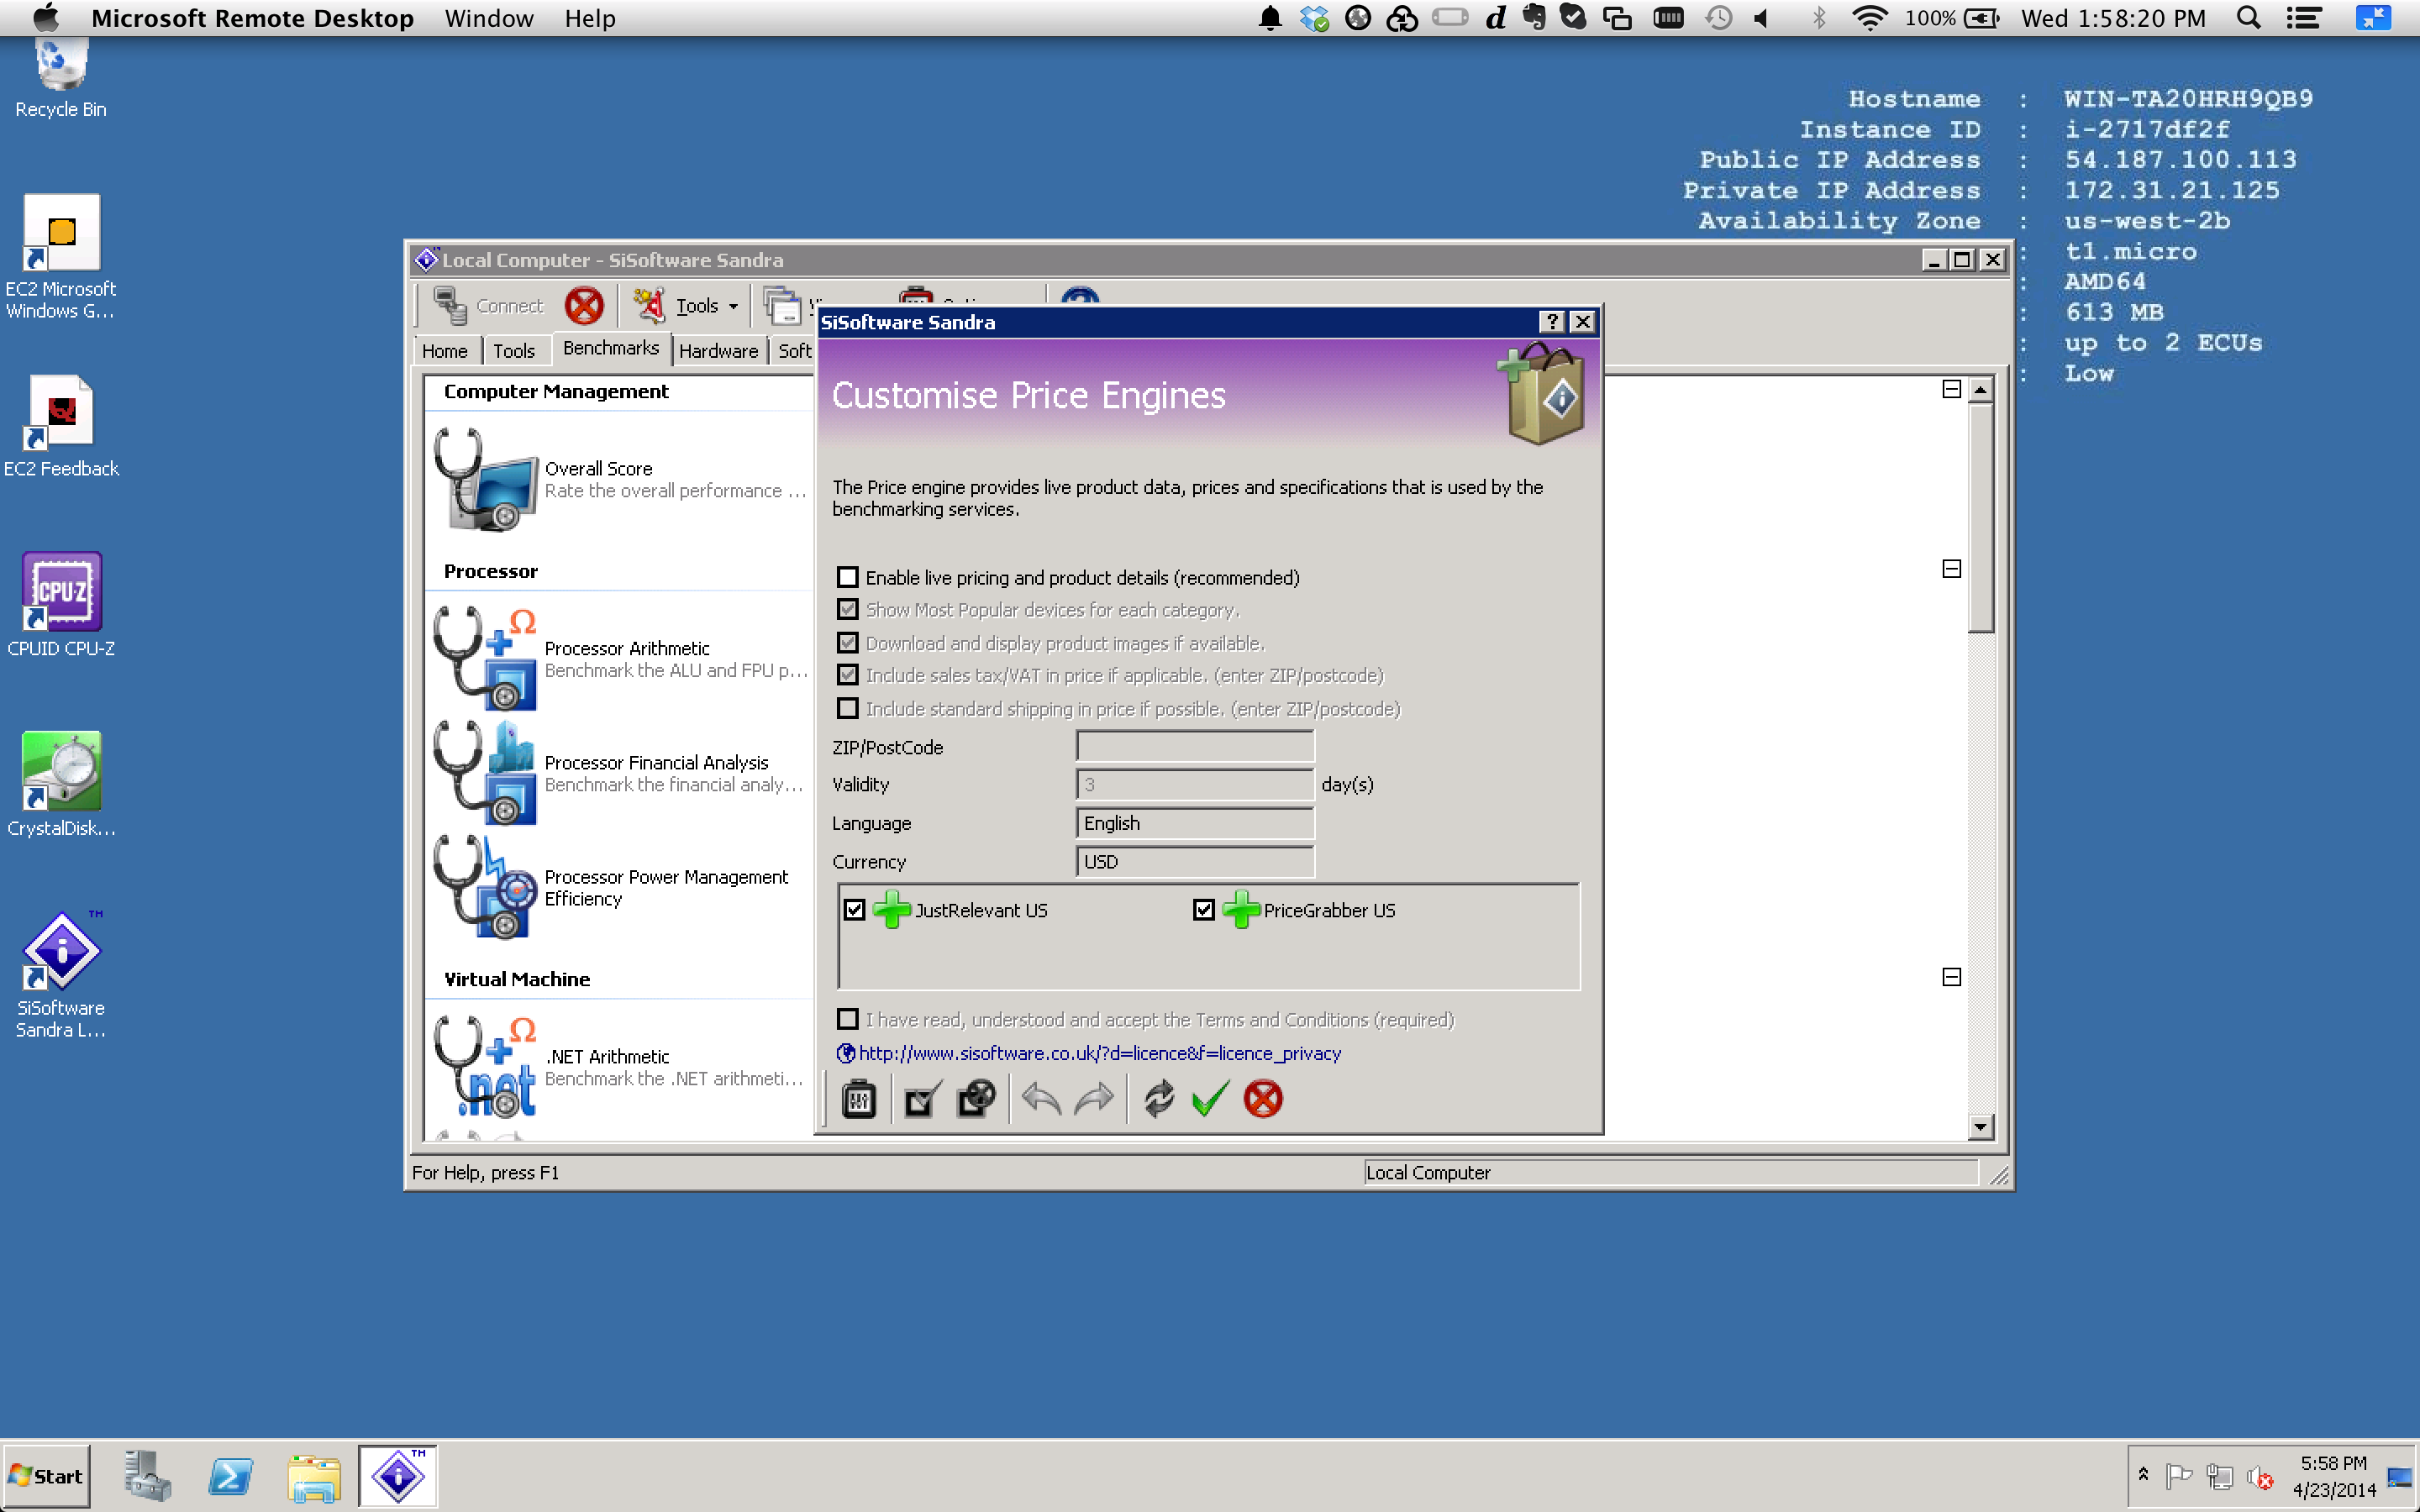
Task: Click the green checkmark OK icon
Action: [1209, 1099]
